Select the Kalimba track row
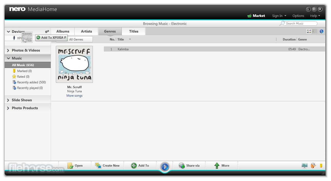The width and height of the screenshot is (331, 181). 214,49
